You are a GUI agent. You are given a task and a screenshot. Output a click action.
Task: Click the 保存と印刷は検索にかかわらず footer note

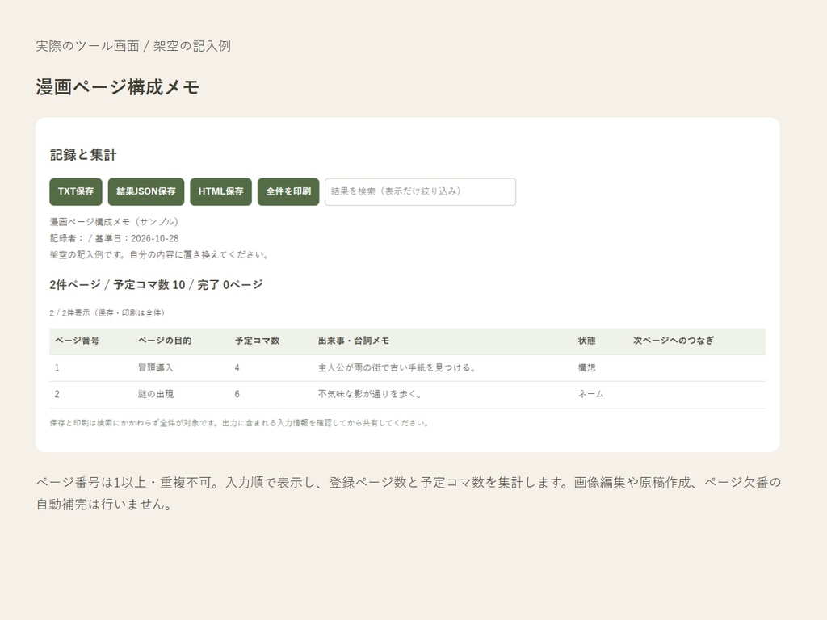[239, 423]
